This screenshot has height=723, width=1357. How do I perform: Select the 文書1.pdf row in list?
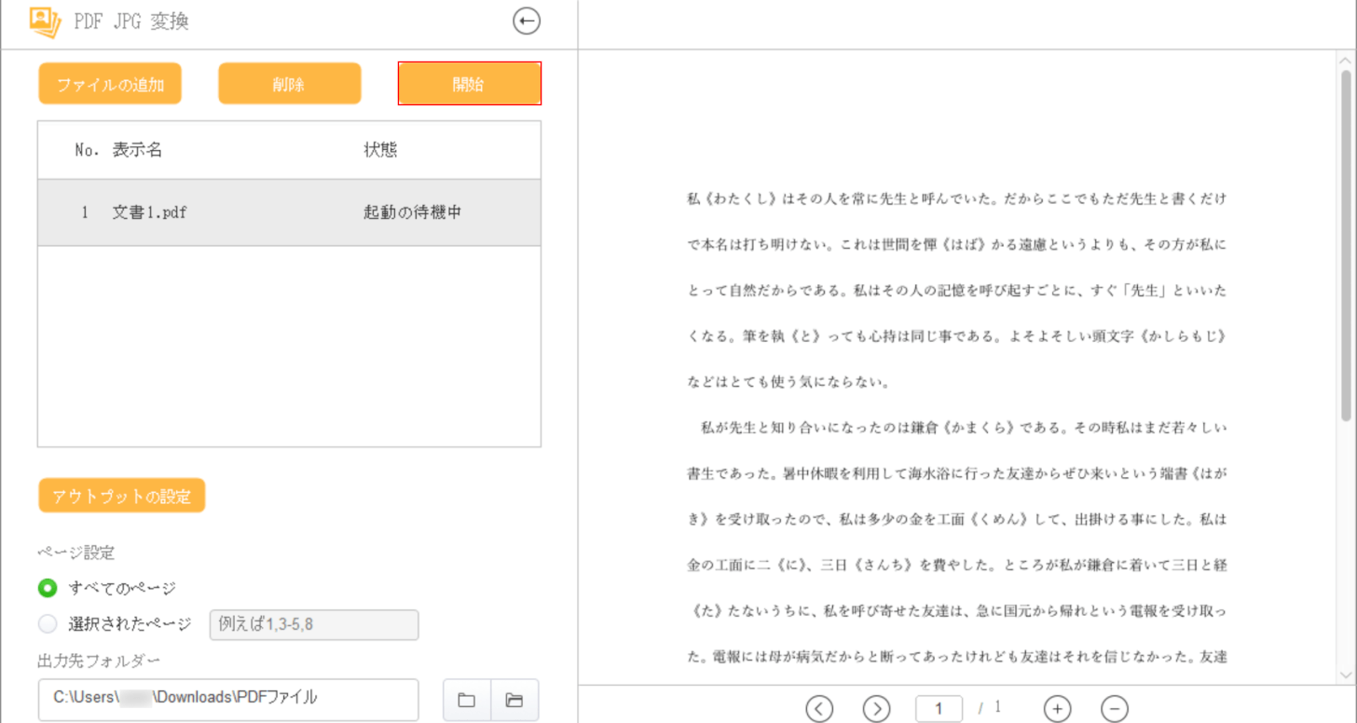click(289, 212)
